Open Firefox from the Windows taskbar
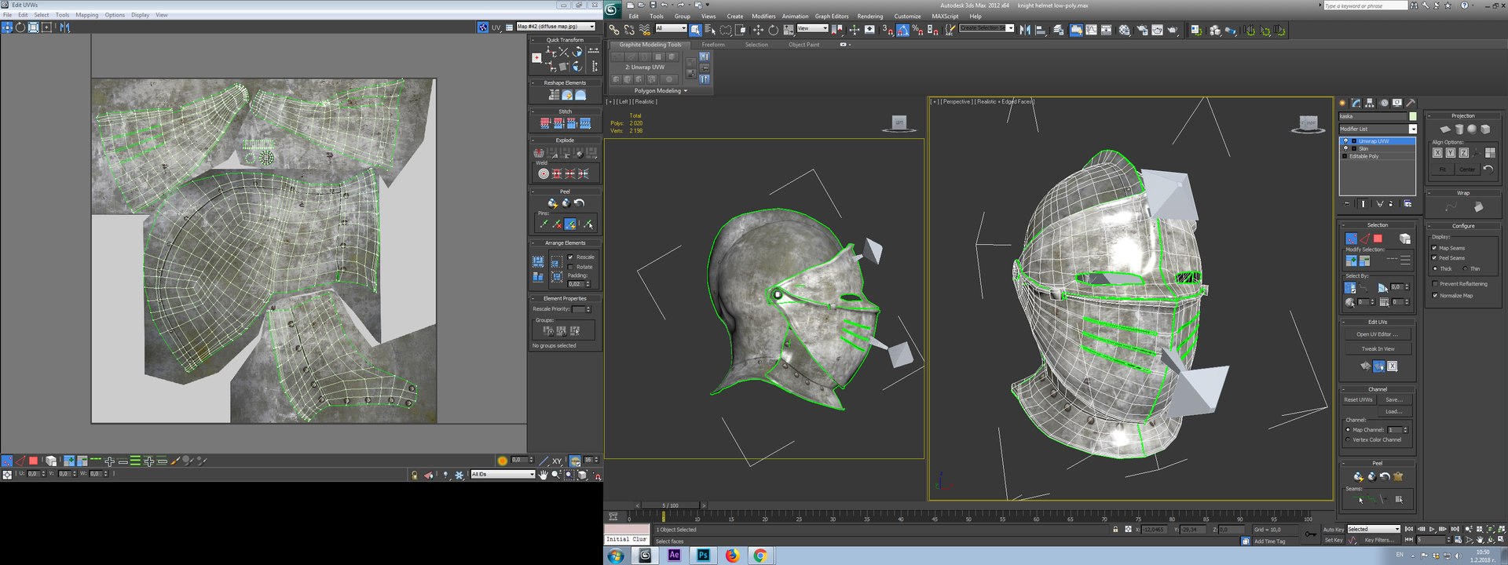 [x=732, y=555]
